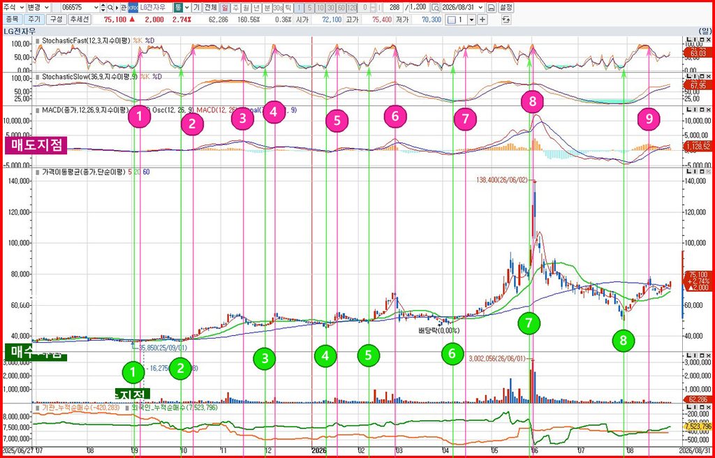Select the 종목 tab
Image resolution: width=715 pixels, height=458 pixels.
12,20
